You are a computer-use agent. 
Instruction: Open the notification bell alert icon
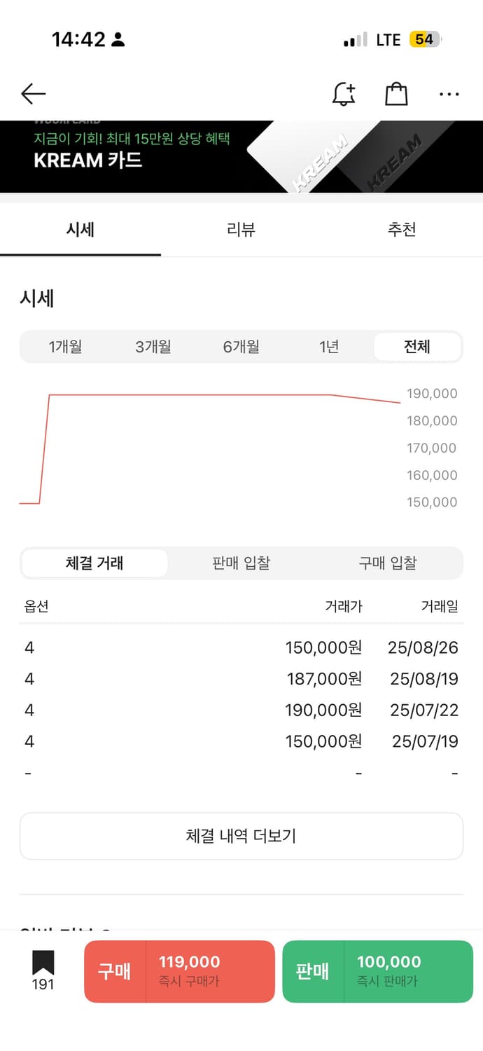[x=343, y=94]
